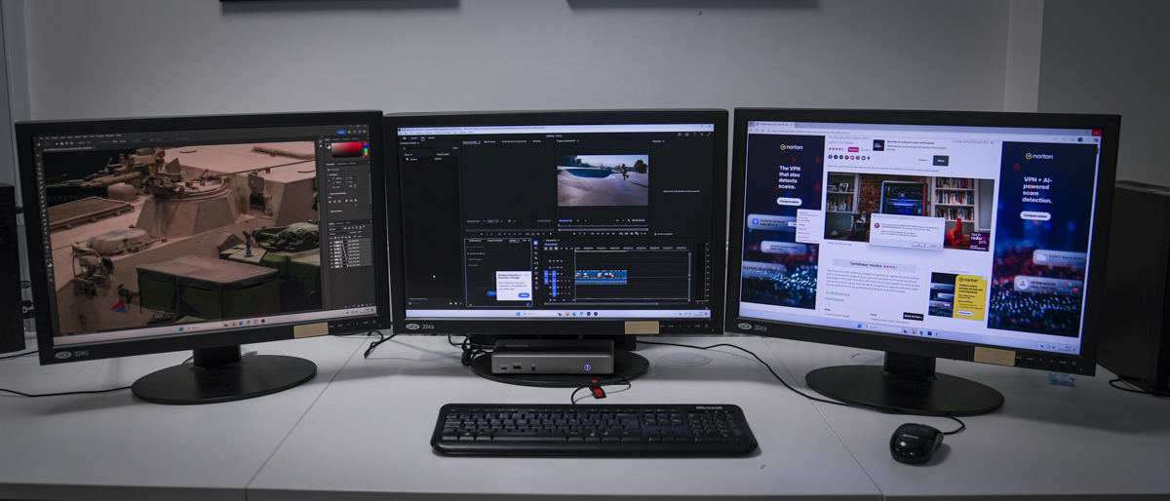The height and width of the screenshot is (501, 1170).
Task: Click the Check Amazon link in the article
Action: [x=835, y=299]
